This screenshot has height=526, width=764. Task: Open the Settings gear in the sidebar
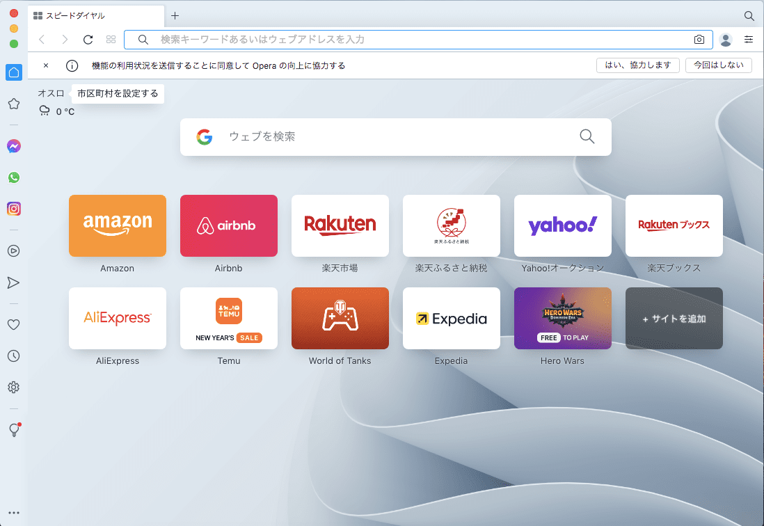[x=14, y=387]
